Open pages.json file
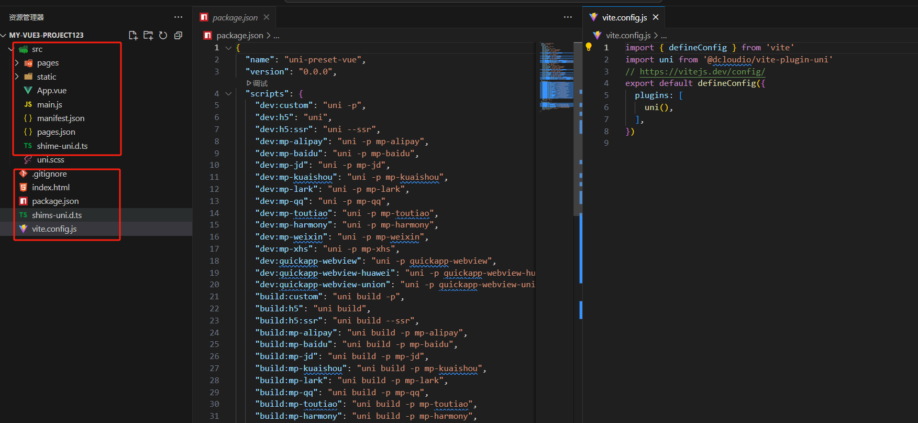Image resolution: width=918 pixels, height=423 pixels. click(x=56, y=132)
